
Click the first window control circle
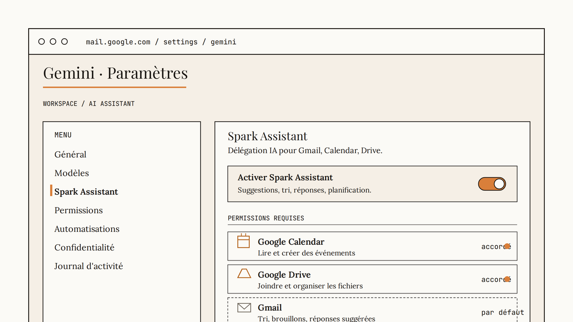tap(42, 42)
